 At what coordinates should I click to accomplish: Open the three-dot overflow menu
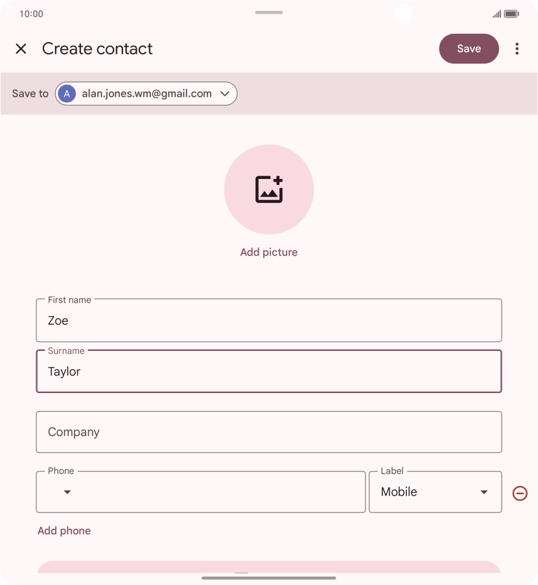pyautogui.click(x=517, y=49)
